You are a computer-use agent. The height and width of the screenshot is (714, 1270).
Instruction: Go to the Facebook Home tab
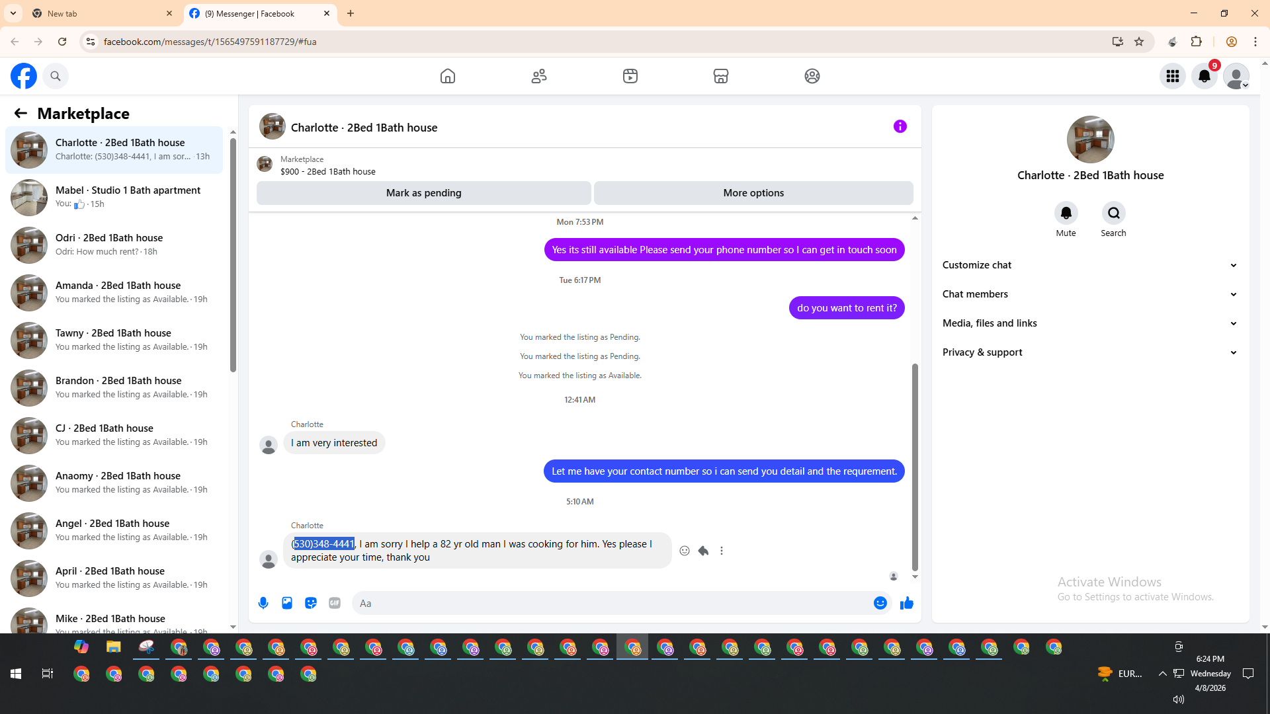tap(448, 76)
